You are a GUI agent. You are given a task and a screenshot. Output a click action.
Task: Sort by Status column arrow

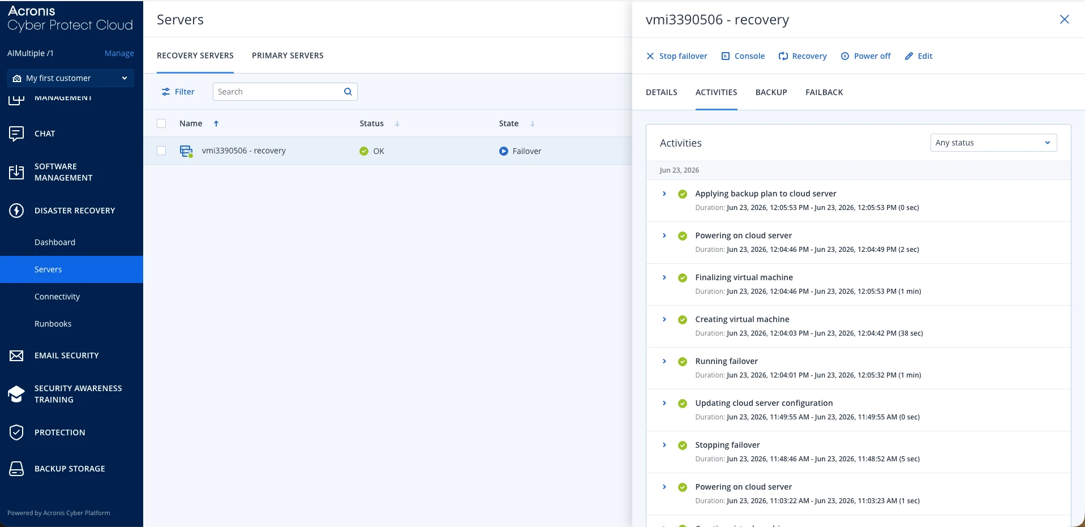coord(397,123)
